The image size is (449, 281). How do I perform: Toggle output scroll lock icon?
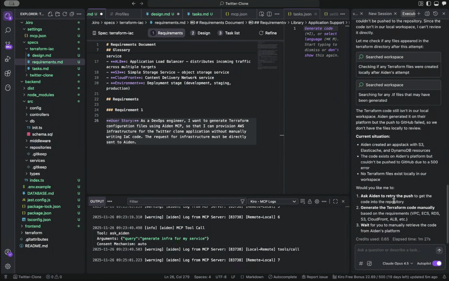point(310,202)
